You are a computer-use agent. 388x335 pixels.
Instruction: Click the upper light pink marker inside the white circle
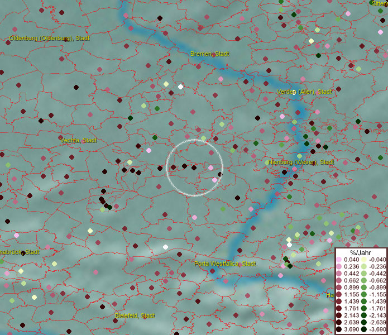(x=210, y=167)
